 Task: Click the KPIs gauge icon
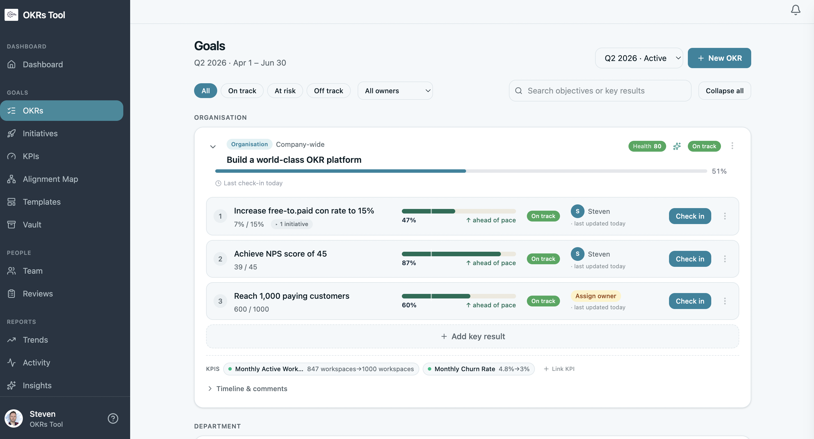11,156
